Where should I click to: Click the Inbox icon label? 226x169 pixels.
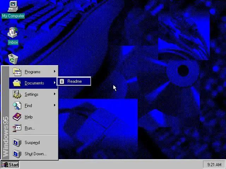pos(13,42)
